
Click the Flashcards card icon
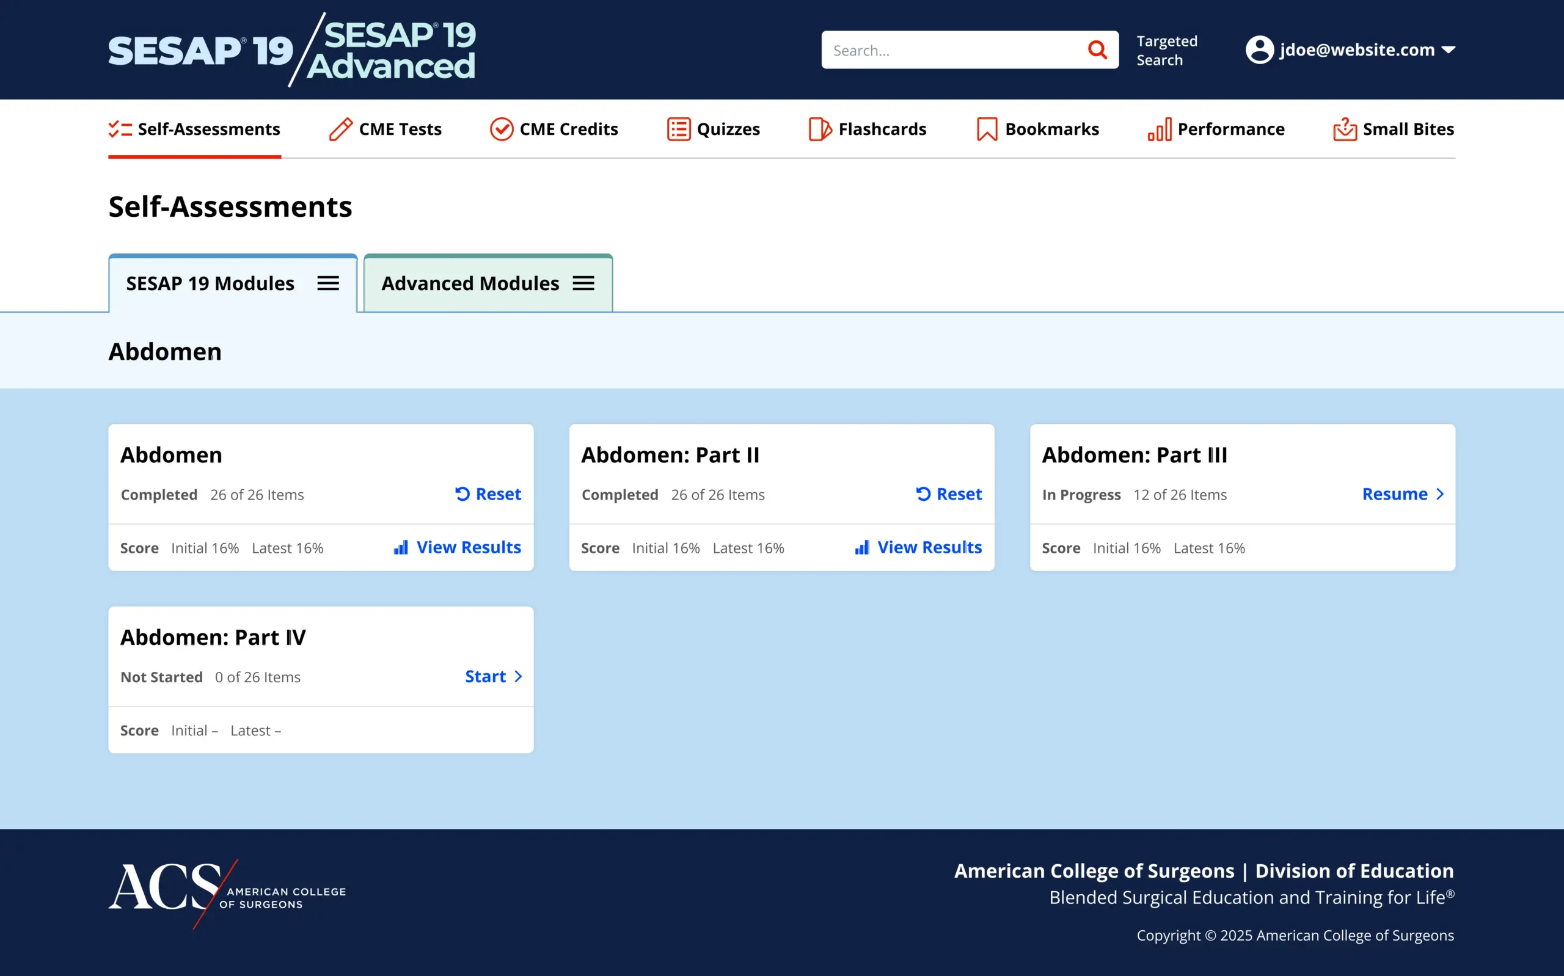[820, 129]
